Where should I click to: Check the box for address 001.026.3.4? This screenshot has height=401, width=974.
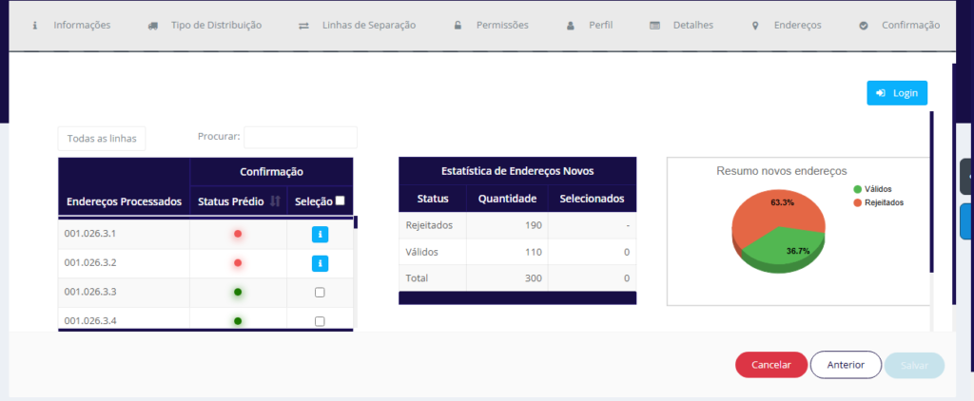(320, 321)
